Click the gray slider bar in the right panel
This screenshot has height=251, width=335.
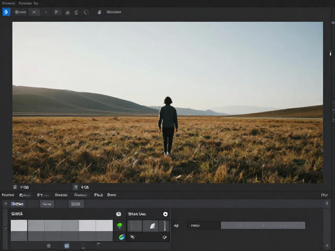point(263,225)
